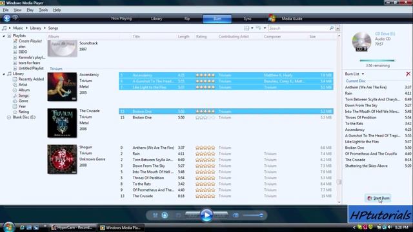Open the view options dropdown arrow
Image resolution: width=413 pixels, height=232 pixels.
pos(265,28)
